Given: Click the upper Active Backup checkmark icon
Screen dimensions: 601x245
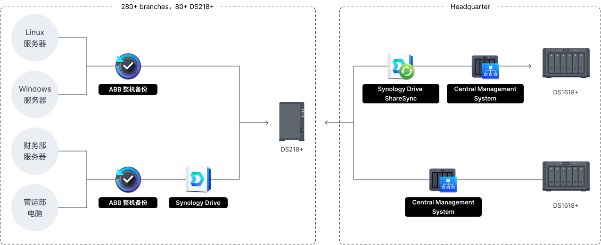Looking at the screenshot, I should pyautogui.click(x=128, y=66).
